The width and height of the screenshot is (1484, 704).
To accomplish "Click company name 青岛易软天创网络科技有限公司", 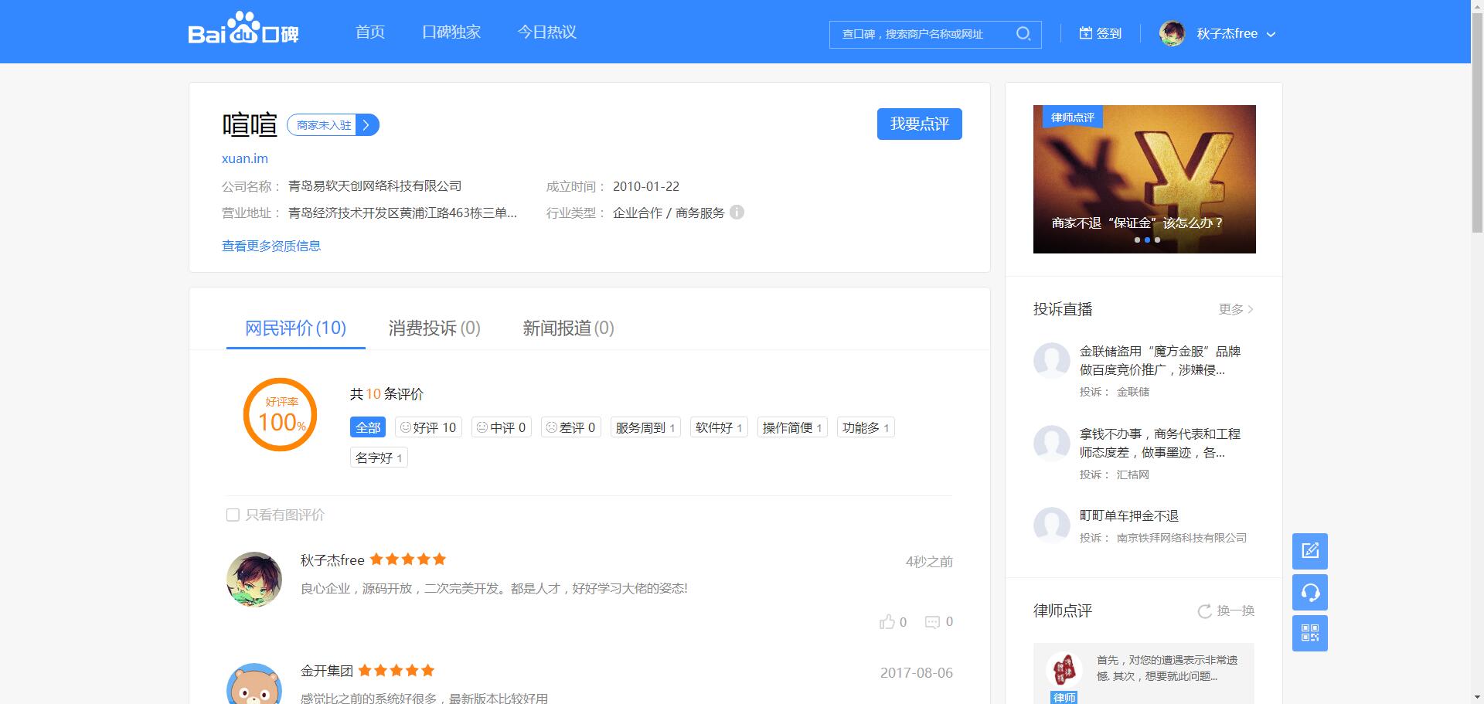I will pos(375,186).
